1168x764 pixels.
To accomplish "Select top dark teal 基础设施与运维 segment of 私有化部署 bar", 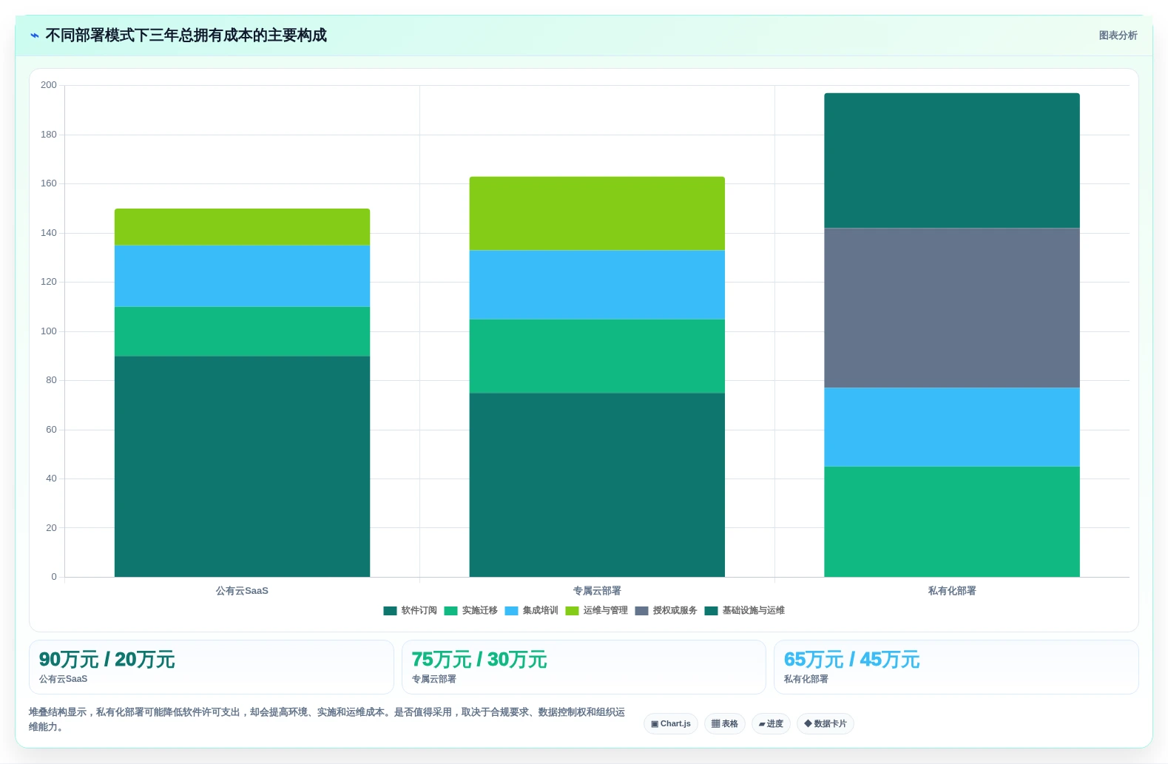I will click(952, 160).
